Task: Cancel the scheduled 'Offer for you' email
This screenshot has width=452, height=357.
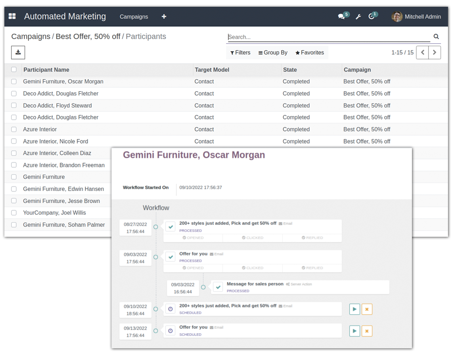Action: (x=367, y=331)
